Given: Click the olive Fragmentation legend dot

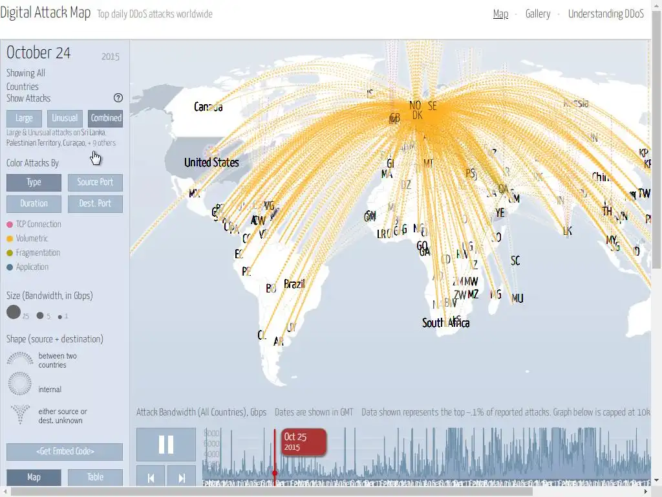Looking at the screenshot, I should pos(10,253).
